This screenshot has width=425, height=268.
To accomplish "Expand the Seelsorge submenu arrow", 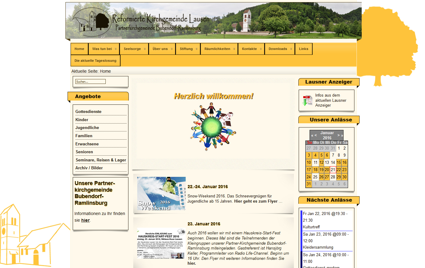I will (x=144, y=49).
